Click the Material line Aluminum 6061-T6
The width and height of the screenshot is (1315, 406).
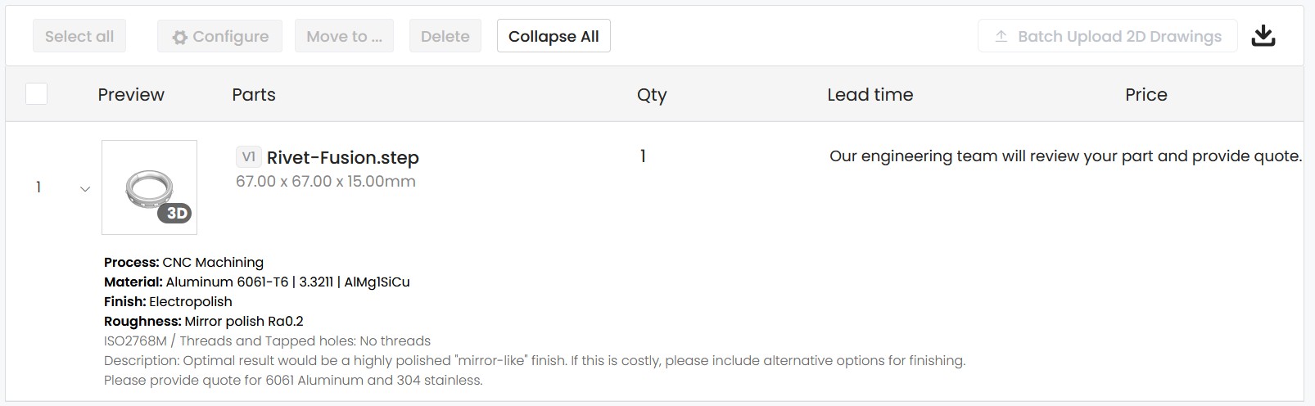tap(256, 282)
